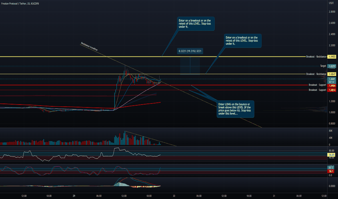Image resolution: width=338 pixels, height=199 pixels.
Task: Click the 0.0000 MACD axis value
Action: click(x=332, y=186)
